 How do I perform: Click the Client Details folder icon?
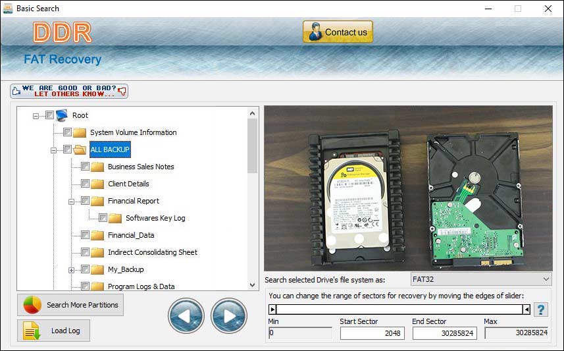coord(97,184)
